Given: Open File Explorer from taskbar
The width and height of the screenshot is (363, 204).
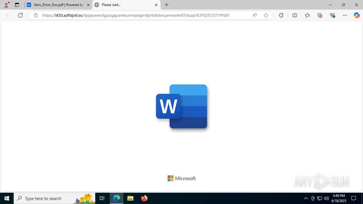Looking at the screenshot, I should pos(130,198).
